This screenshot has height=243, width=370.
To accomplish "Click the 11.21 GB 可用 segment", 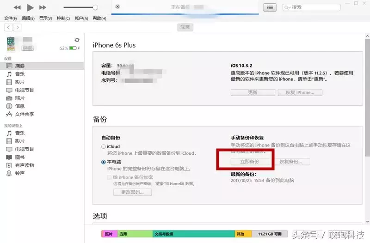I will tap(270, 234).
